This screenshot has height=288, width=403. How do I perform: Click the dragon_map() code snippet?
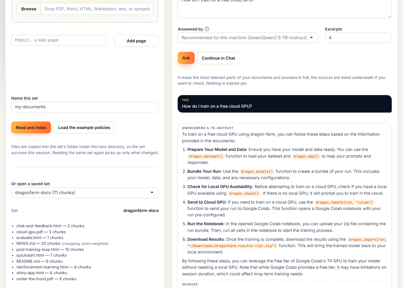click(306, 156)
